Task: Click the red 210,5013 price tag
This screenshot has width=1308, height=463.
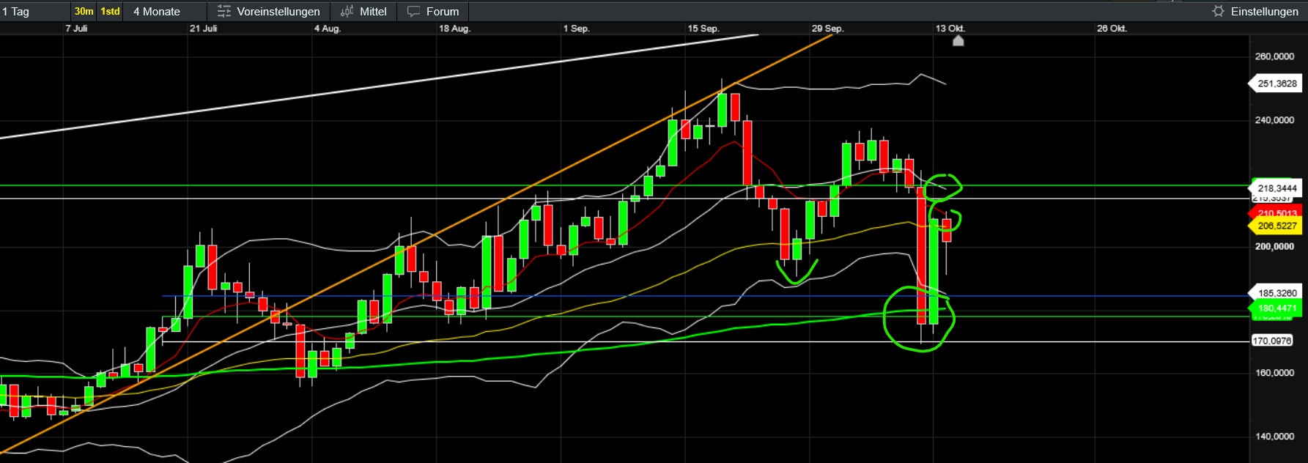Action: [1276, 213]
